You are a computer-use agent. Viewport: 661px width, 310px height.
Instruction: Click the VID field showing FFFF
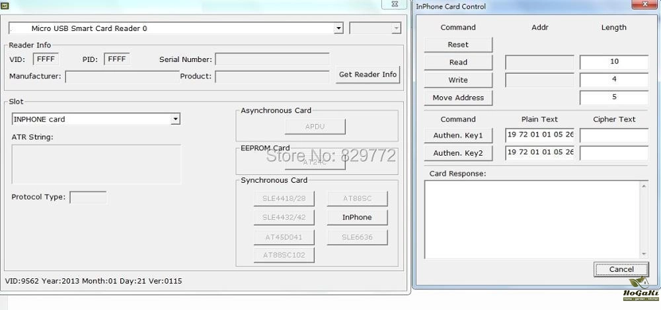click(x=46, y=59)
